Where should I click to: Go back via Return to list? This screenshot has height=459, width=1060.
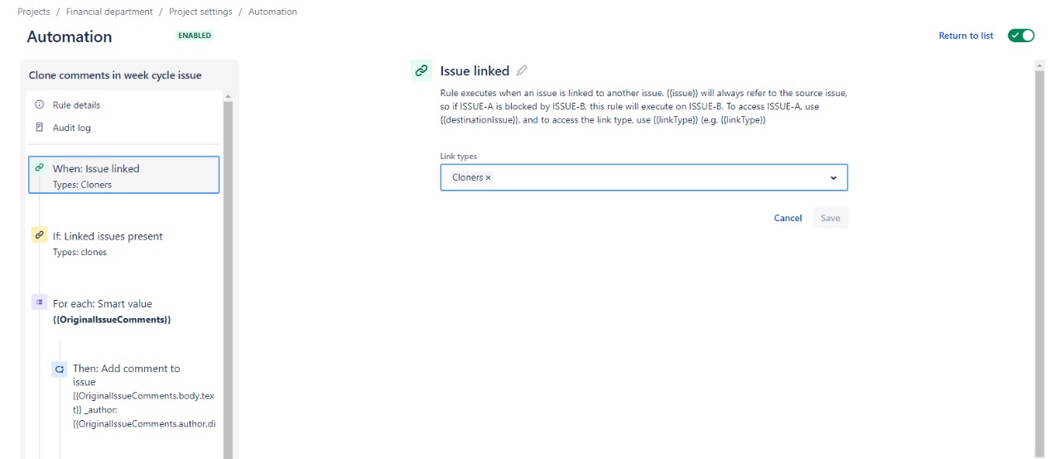coord(966,36)
